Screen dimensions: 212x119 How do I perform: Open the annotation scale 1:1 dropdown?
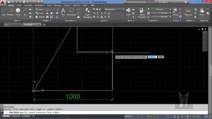[183, 116]
